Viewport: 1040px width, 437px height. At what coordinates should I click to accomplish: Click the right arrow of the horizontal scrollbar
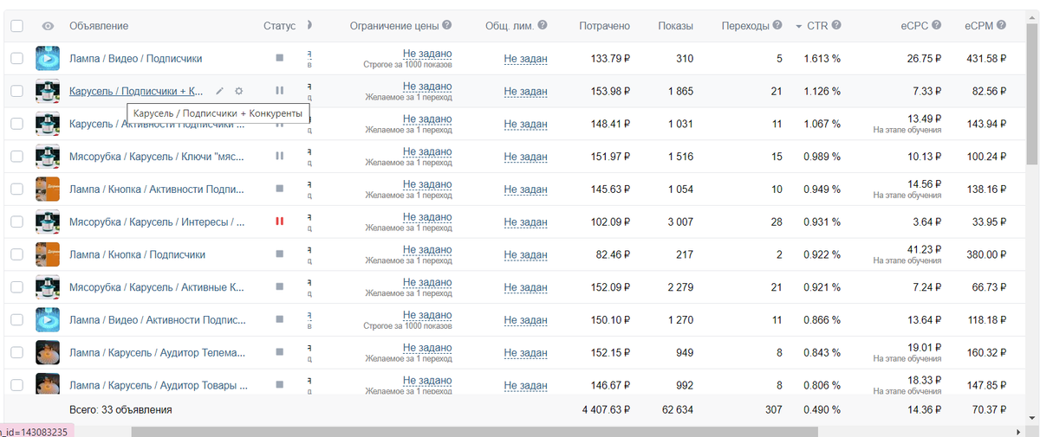(x=1018, y=430)
